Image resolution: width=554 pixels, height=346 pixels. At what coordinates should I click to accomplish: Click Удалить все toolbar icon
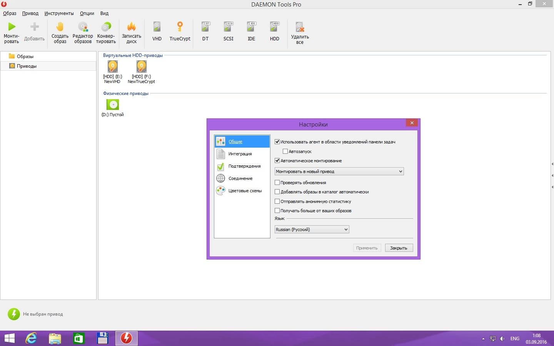point(300,27)
